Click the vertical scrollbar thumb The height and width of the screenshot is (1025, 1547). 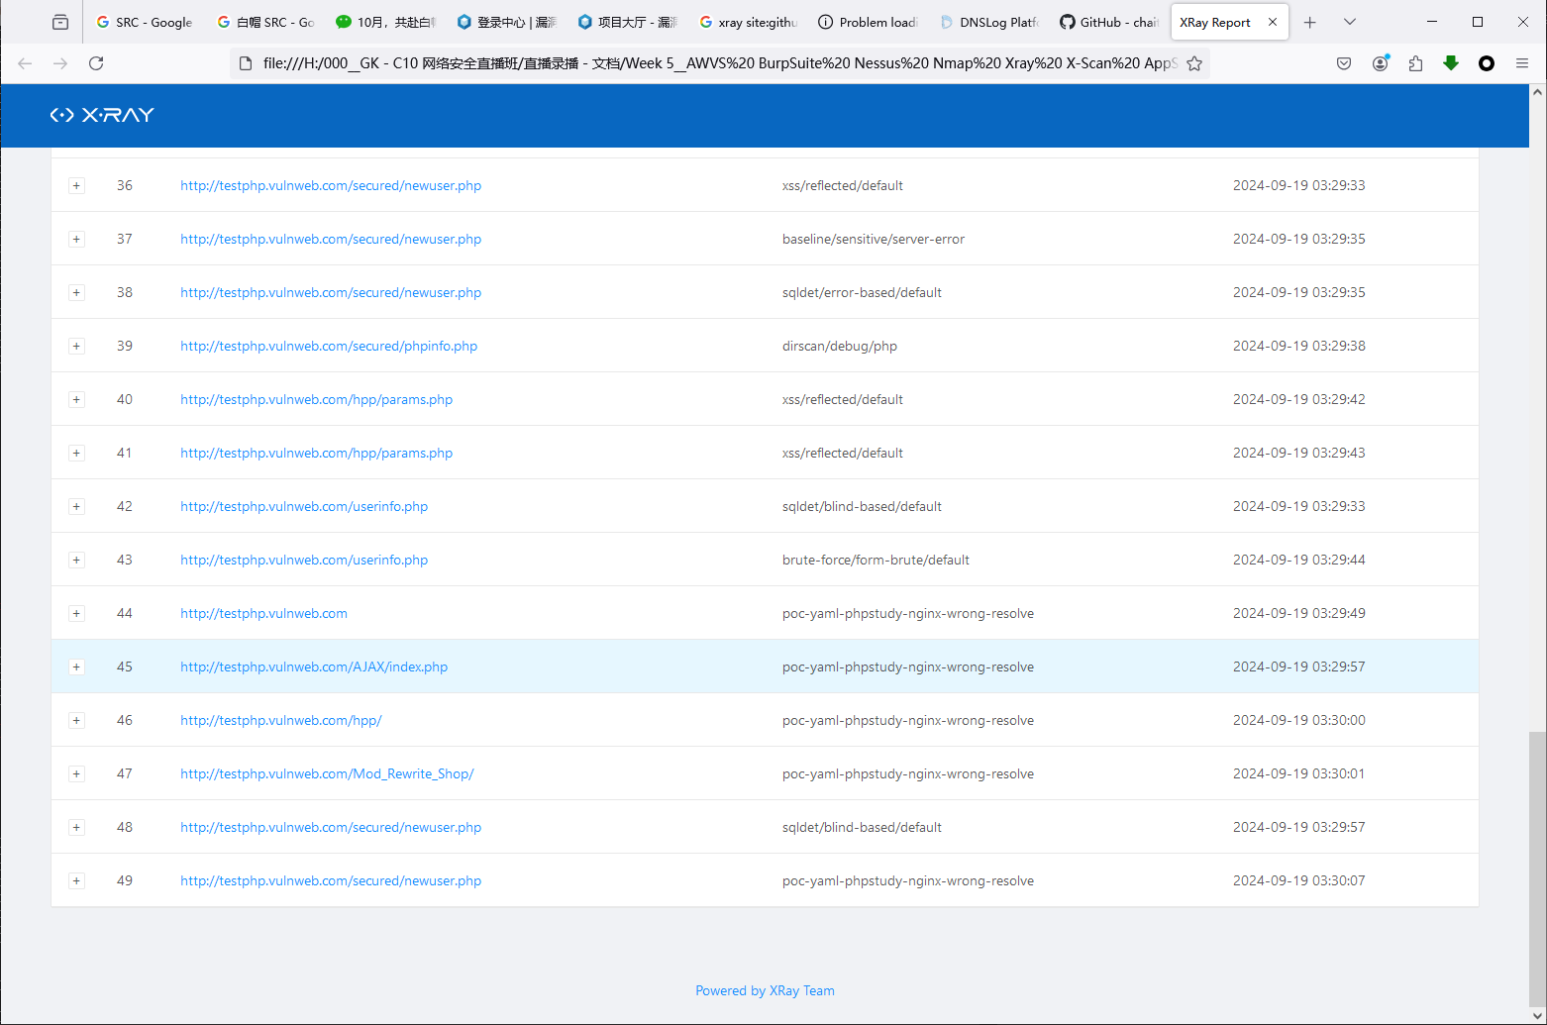click(1537, 869)
